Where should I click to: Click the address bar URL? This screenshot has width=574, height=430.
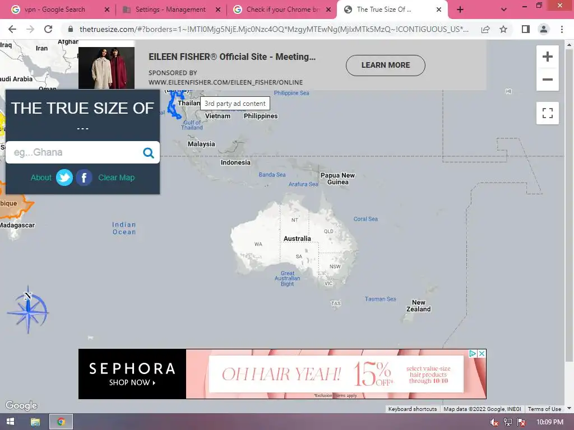tap(274, 29)
